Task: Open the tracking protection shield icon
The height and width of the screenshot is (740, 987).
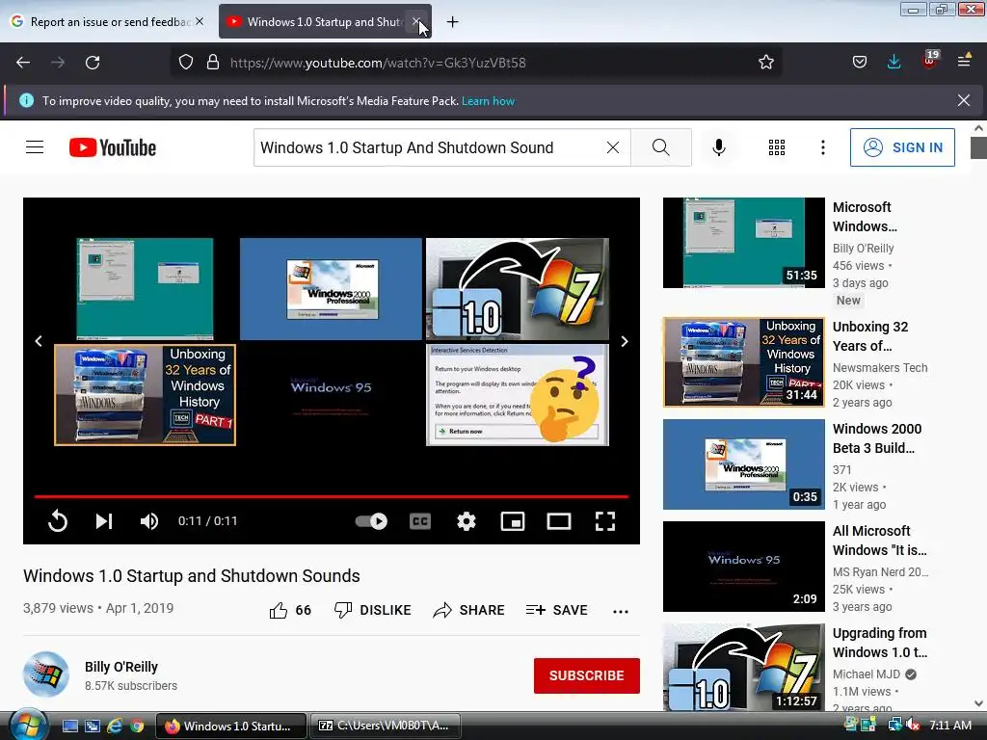Action: point(186,63)
